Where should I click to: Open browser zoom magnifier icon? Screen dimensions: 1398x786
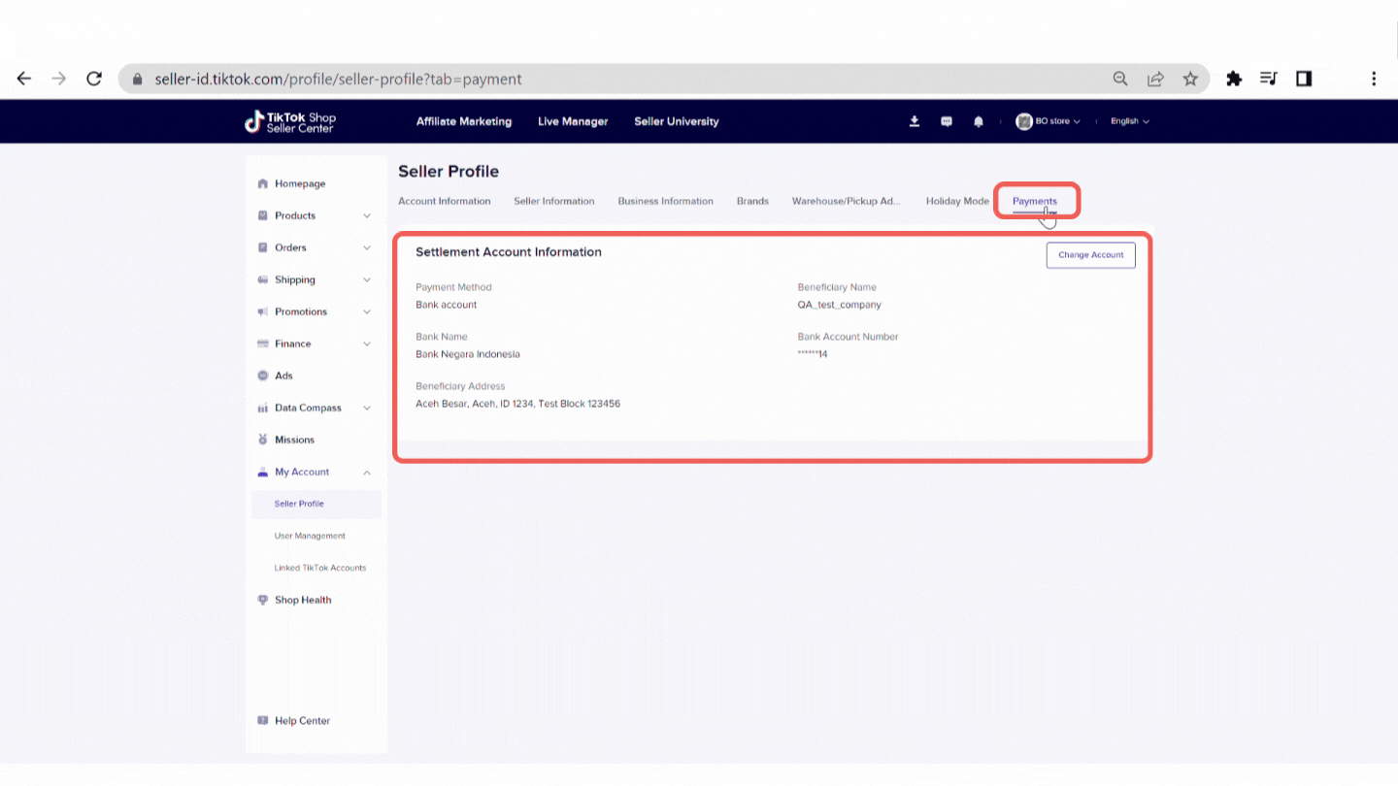(x=1120, y=79)
